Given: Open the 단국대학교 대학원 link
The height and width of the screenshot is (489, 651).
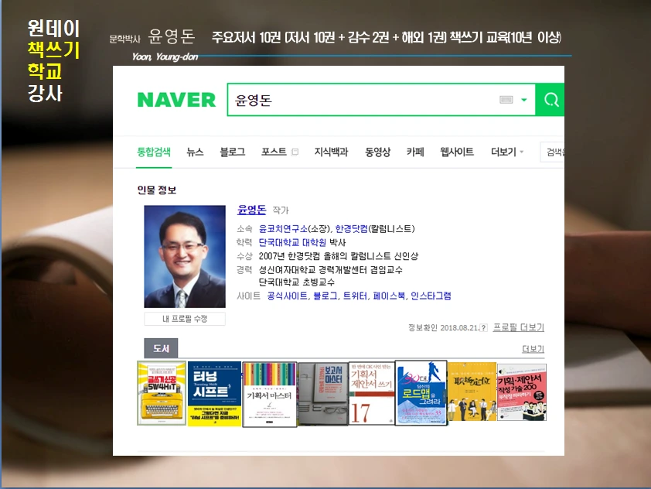Looking at the screenshot, I should coord(292,243).
